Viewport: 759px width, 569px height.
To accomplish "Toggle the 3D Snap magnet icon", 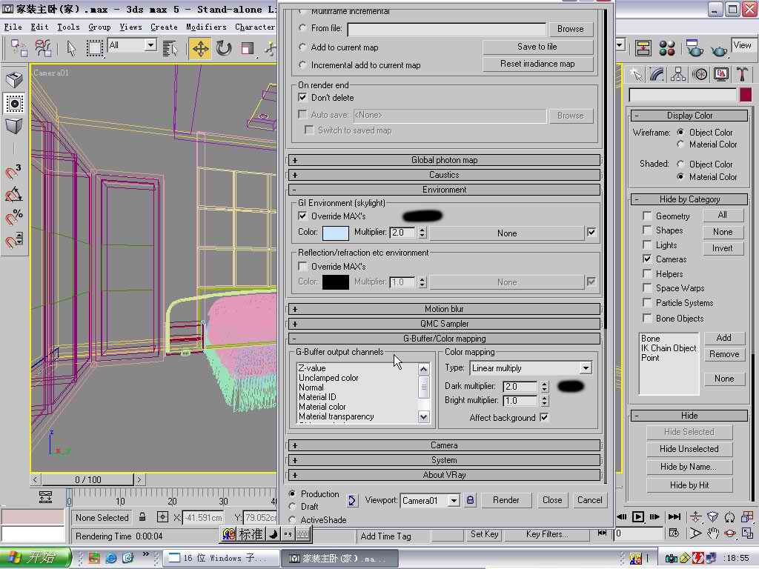I will 13,172.
